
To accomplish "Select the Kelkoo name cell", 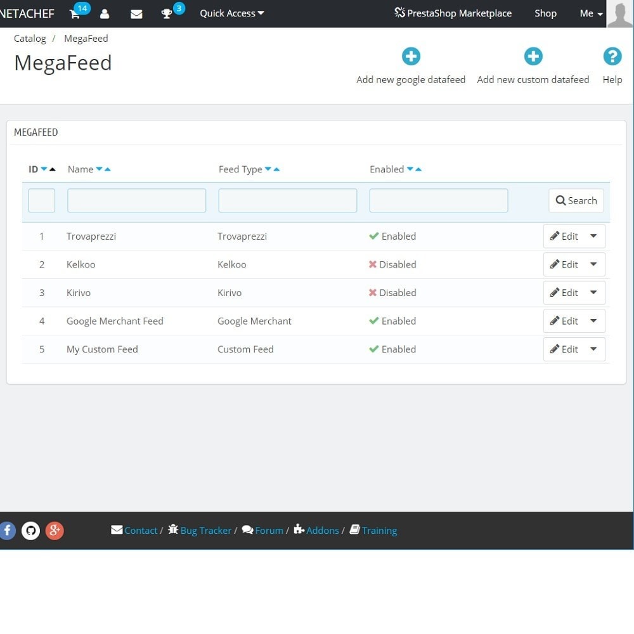I will (x=81, y=264).
